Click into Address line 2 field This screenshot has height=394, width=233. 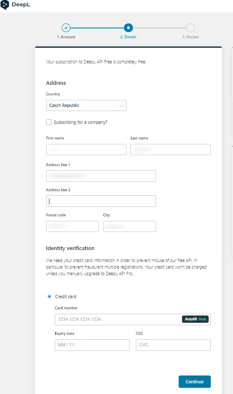pyautogui.click(x=101, y=201)
